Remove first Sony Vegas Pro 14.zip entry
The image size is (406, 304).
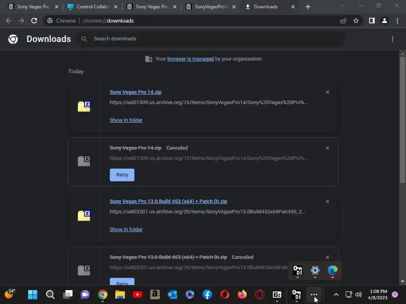tap(327, 92)
